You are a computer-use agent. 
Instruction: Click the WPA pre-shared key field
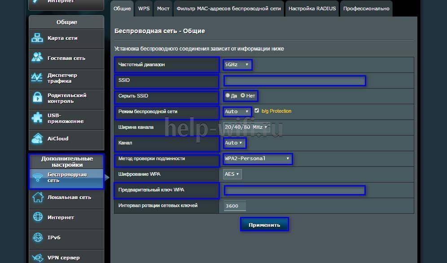[x=294, y=191]
